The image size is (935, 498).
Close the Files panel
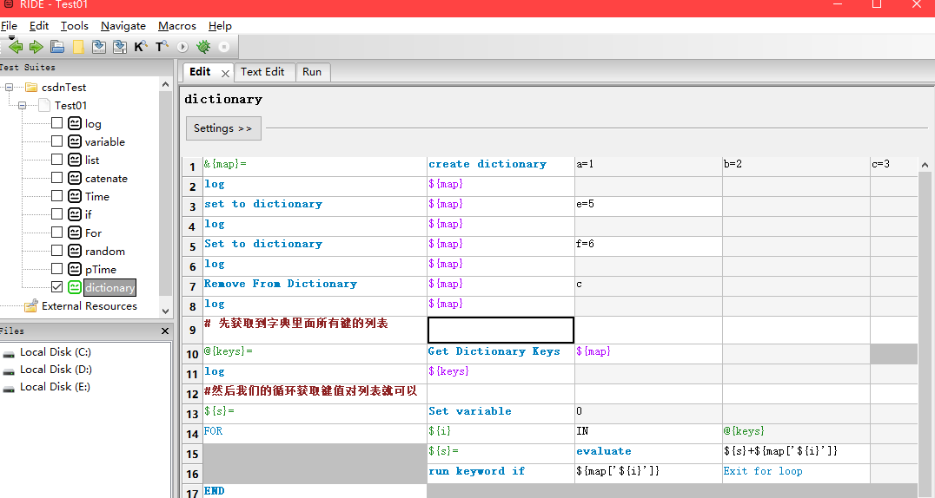click(165, 331)
